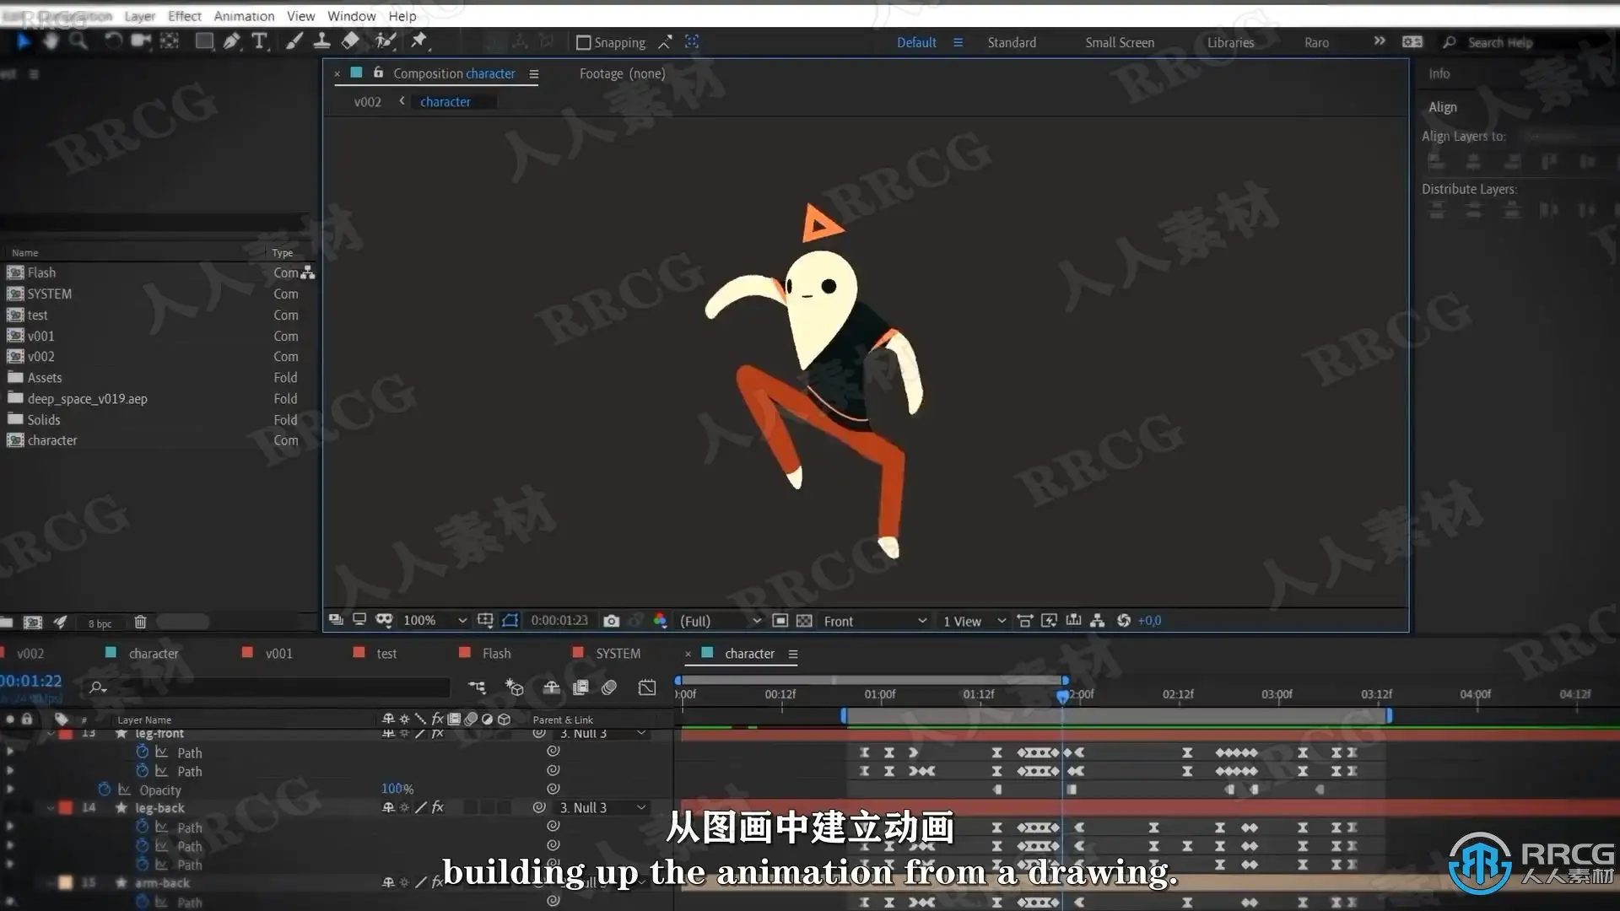The width and height of the screenshot is (1620, 911).
Task: Open the Front 3D view dropdown
Action: point(874,621)
